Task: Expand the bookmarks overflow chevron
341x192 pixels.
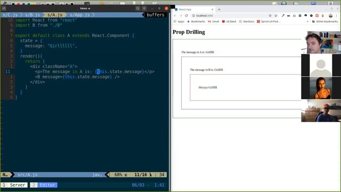Action: tap(307, 21)
